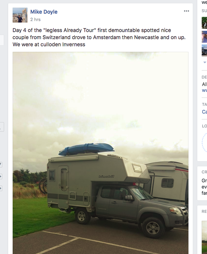Viewport: 207px width, 254px height.
Task: Open the camper truck photo
Action: coord(100,153)
